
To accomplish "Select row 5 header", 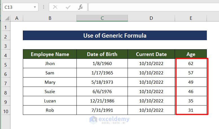I will coord(5,64).
